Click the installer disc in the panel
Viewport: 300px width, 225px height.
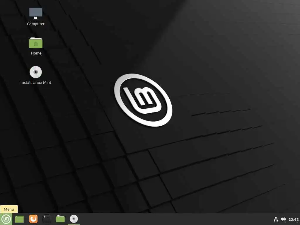point(74,219)
